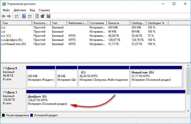The width and height of the screenshot is (191, 124).
Task: Open the Действие menu
Action: coord(20,10)
